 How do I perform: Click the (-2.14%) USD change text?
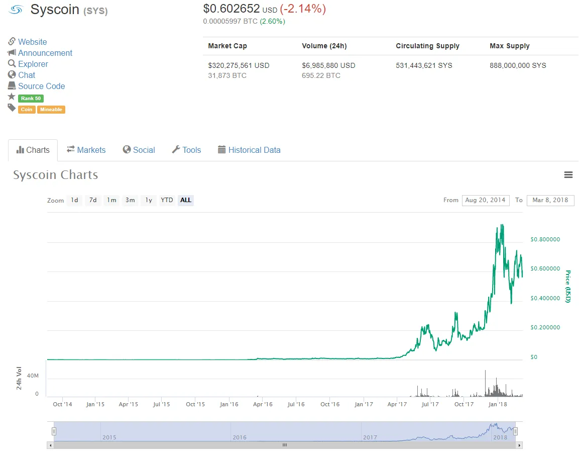[x=303, y=9]
